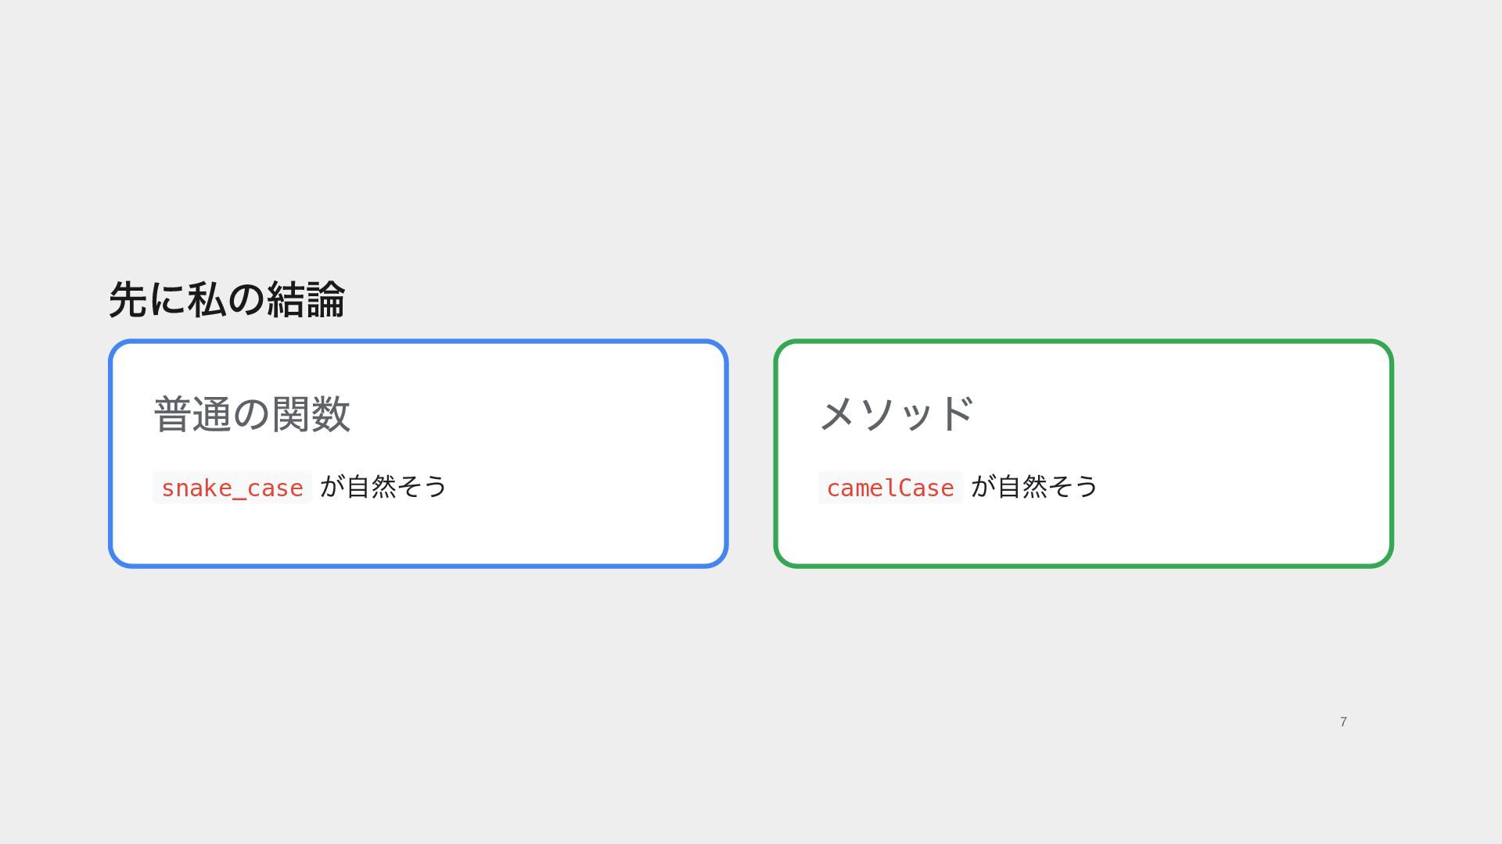1502x844 pixels.
Task: Click the capitalized Case in camelCase
Action: 926,488
